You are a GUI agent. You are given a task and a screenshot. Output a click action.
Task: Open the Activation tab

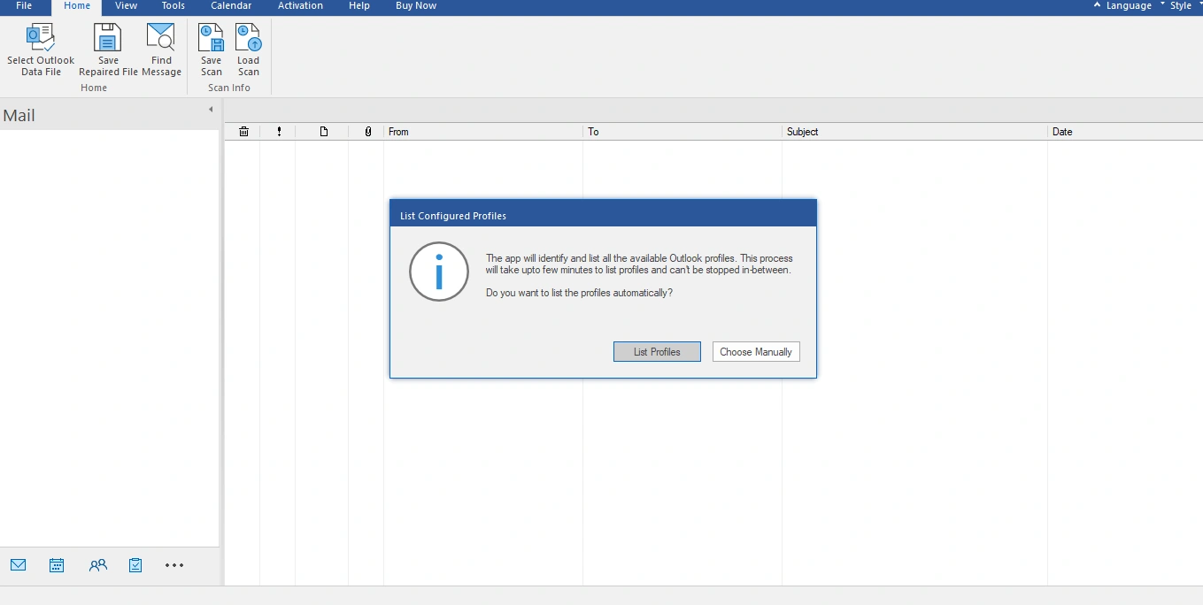(x=300, y=6)
